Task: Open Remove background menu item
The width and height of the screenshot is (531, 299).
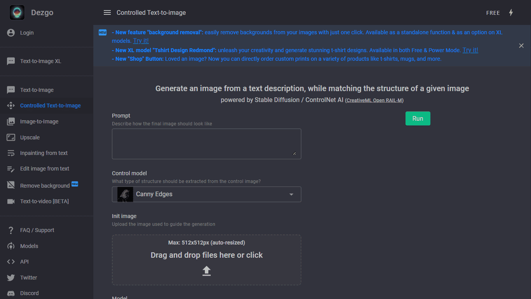Action: tap(45, 186)
